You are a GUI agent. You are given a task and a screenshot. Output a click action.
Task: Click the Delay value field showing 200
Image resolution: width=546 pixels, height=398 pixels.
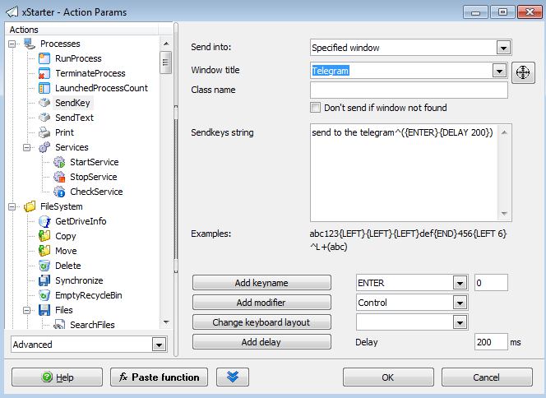pos(491,342)
